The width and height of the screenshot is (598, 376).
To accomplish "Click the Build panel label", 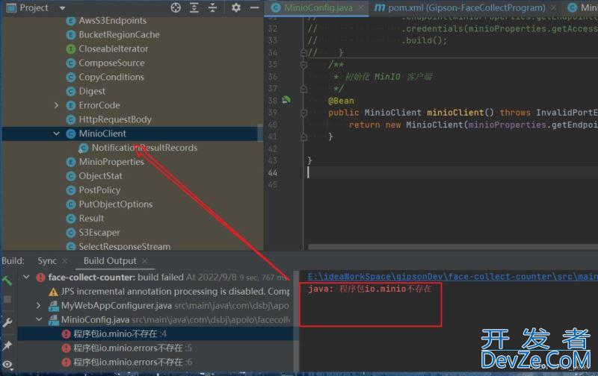I will 13,261.
